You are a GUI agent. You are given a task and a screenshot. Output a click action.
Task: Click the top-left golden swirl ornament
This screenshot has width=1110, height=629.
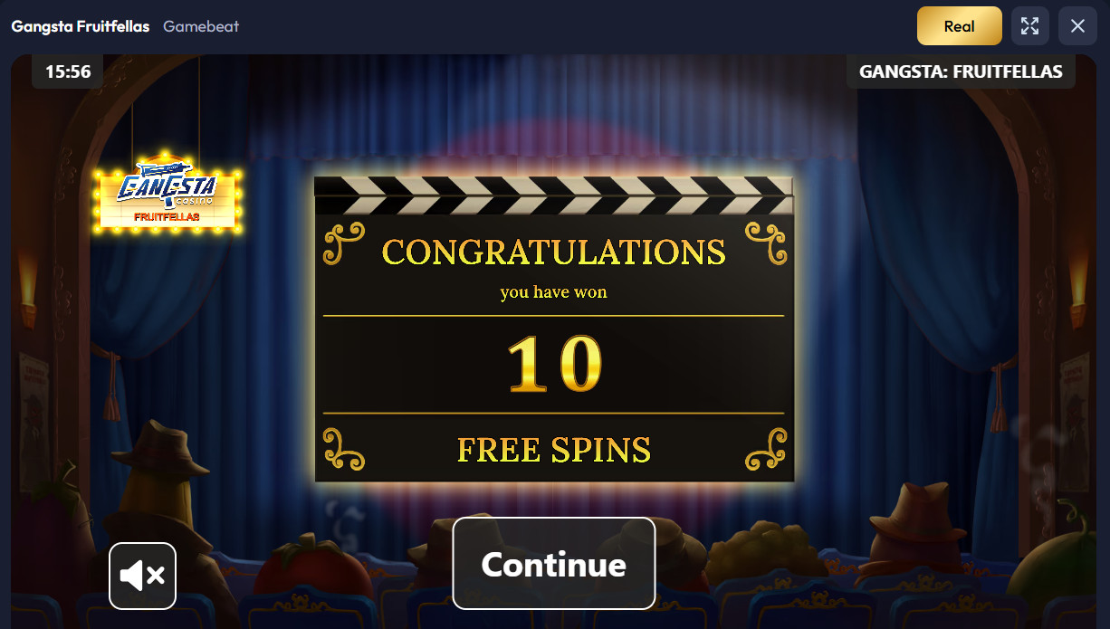coord(343,243)
